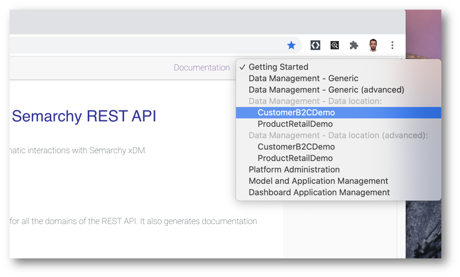Select CustomerB2CDemo under Data location (advanced)

pos(296,147)
